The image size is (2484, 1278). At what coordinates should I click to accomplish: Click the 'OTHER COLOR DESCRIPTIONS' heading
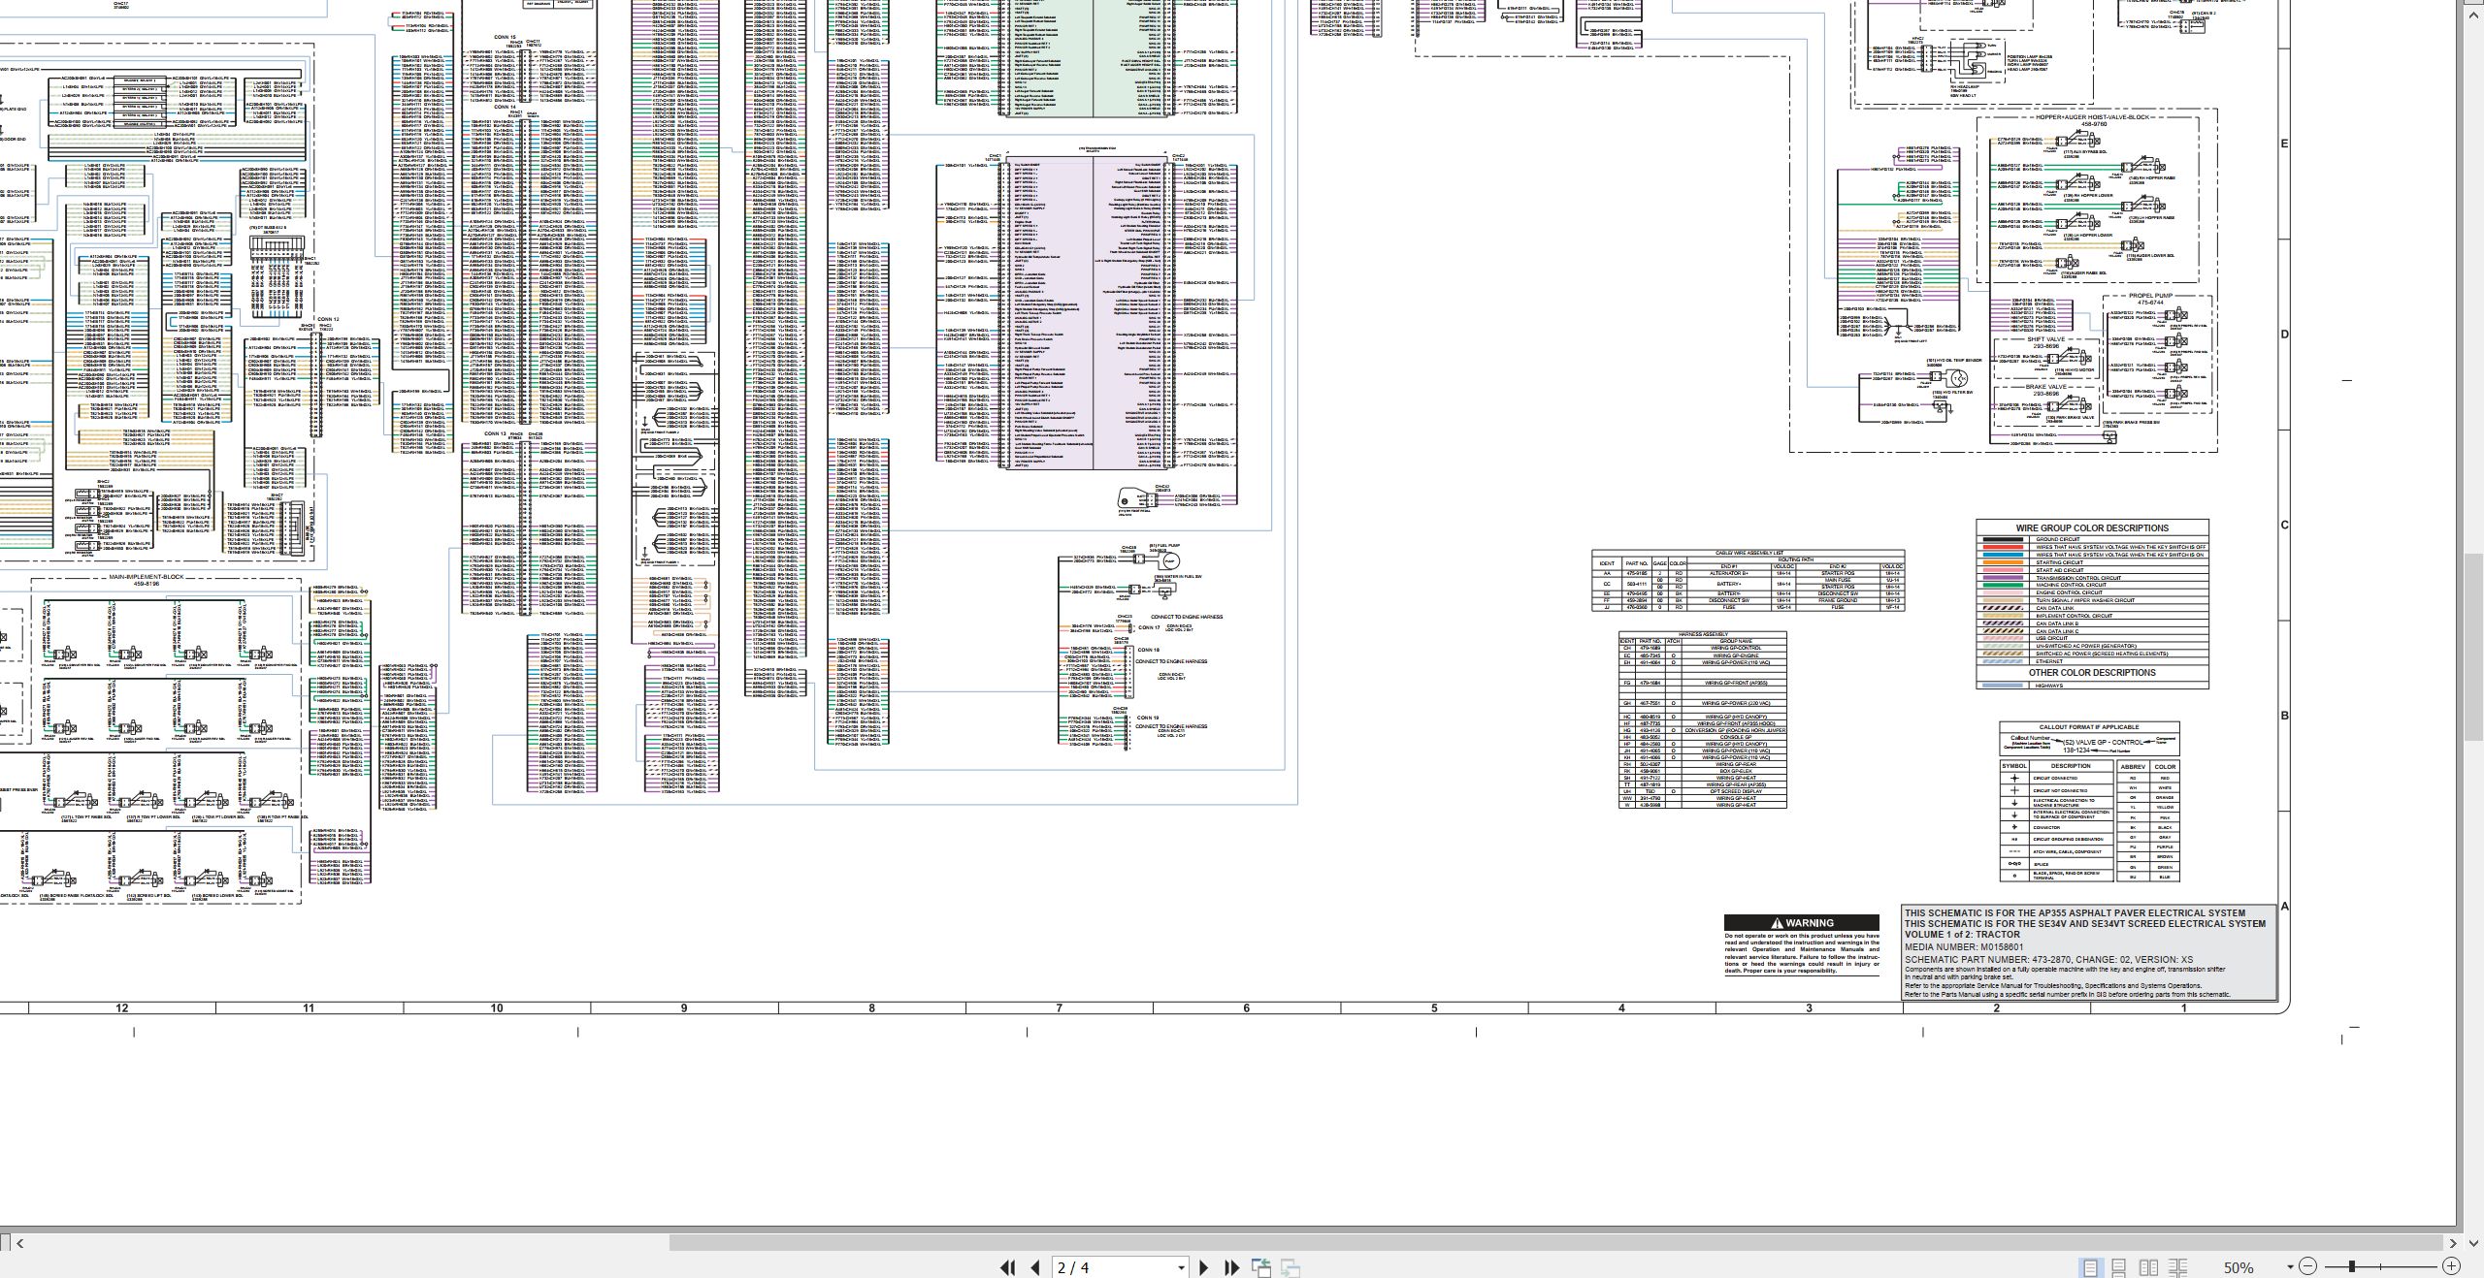tap(2092, 673)
